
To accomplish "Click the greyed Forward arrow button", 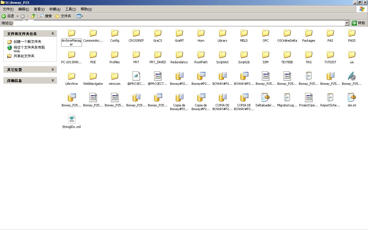I will [x=23, y=16].
